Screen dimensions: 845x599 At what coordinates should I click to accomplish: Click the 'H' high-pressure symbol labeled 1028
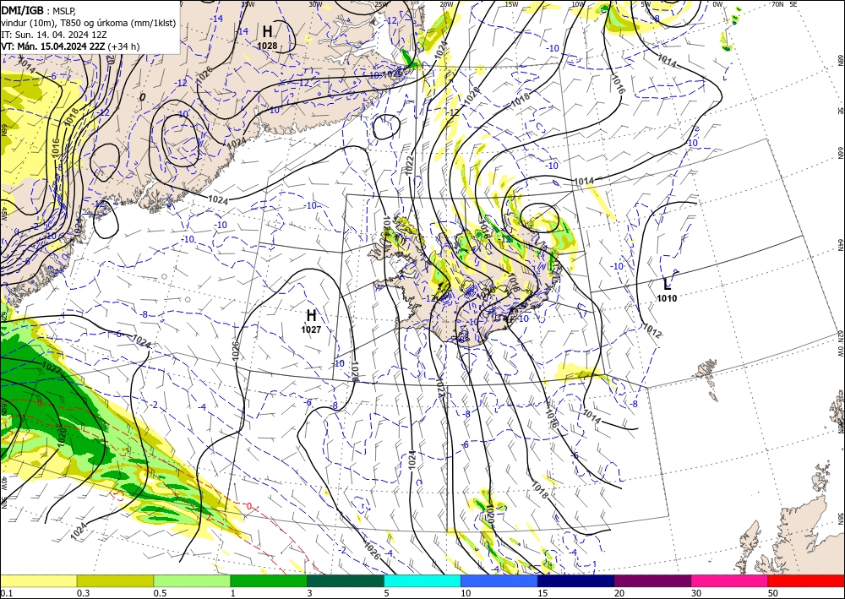[267, 31]
